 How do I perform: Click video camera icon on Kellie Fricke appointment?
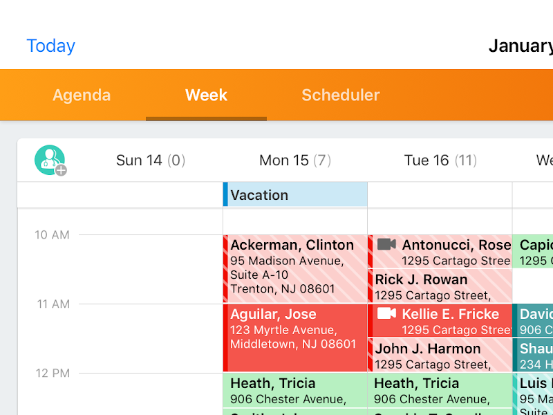tap(386, 314)
